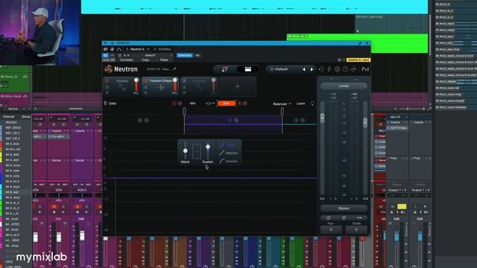Select the Group tab in mixer list
The height and width of the screenshot is (268, 477).
click(26, 117)
